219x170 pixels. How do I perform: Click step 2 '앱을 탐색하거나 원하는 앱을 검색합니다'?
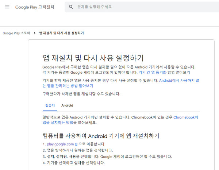coord(80,150)
